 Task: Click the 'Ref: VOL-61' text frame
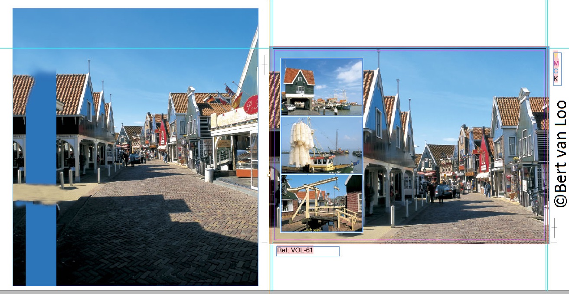tap(307, 251)
